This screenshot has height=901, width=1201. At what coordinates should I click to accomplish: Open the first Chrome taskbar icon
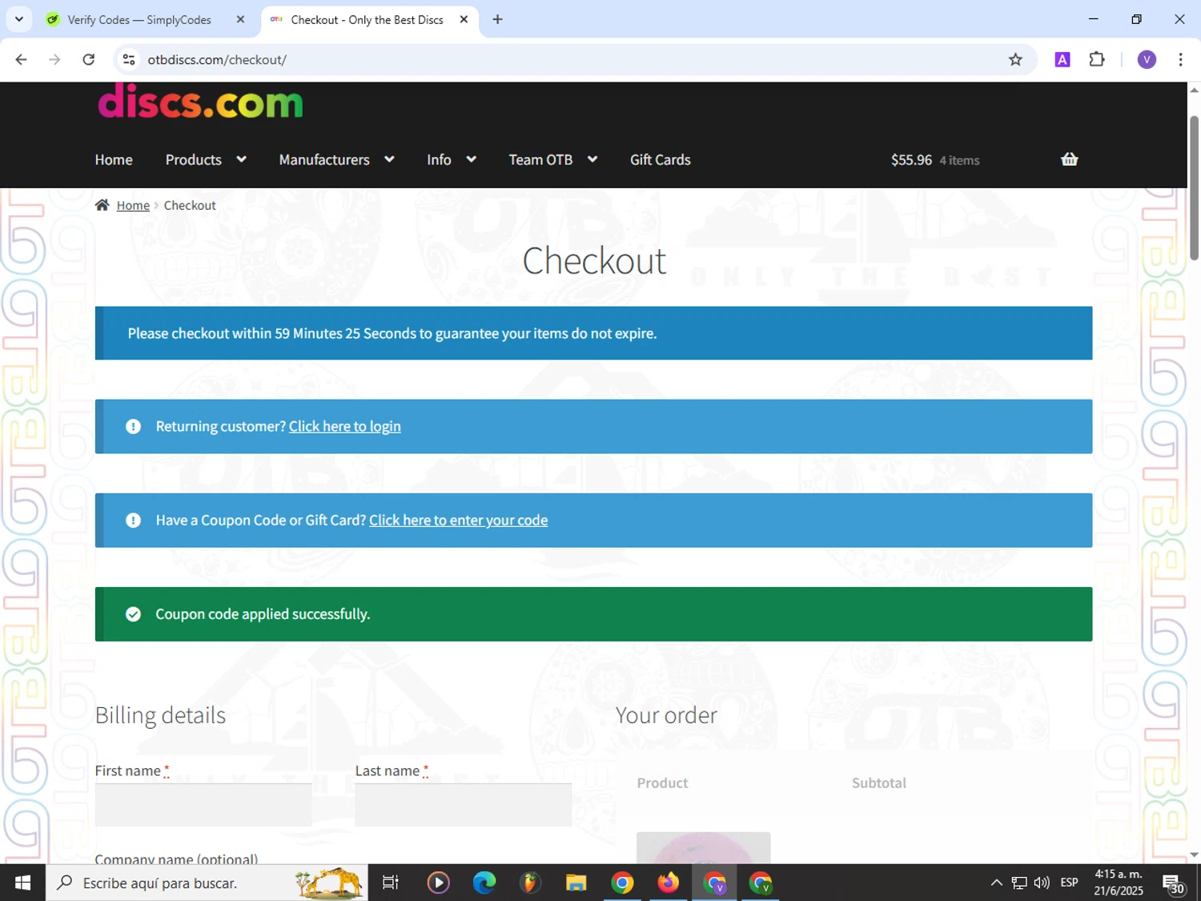point(622,883)
